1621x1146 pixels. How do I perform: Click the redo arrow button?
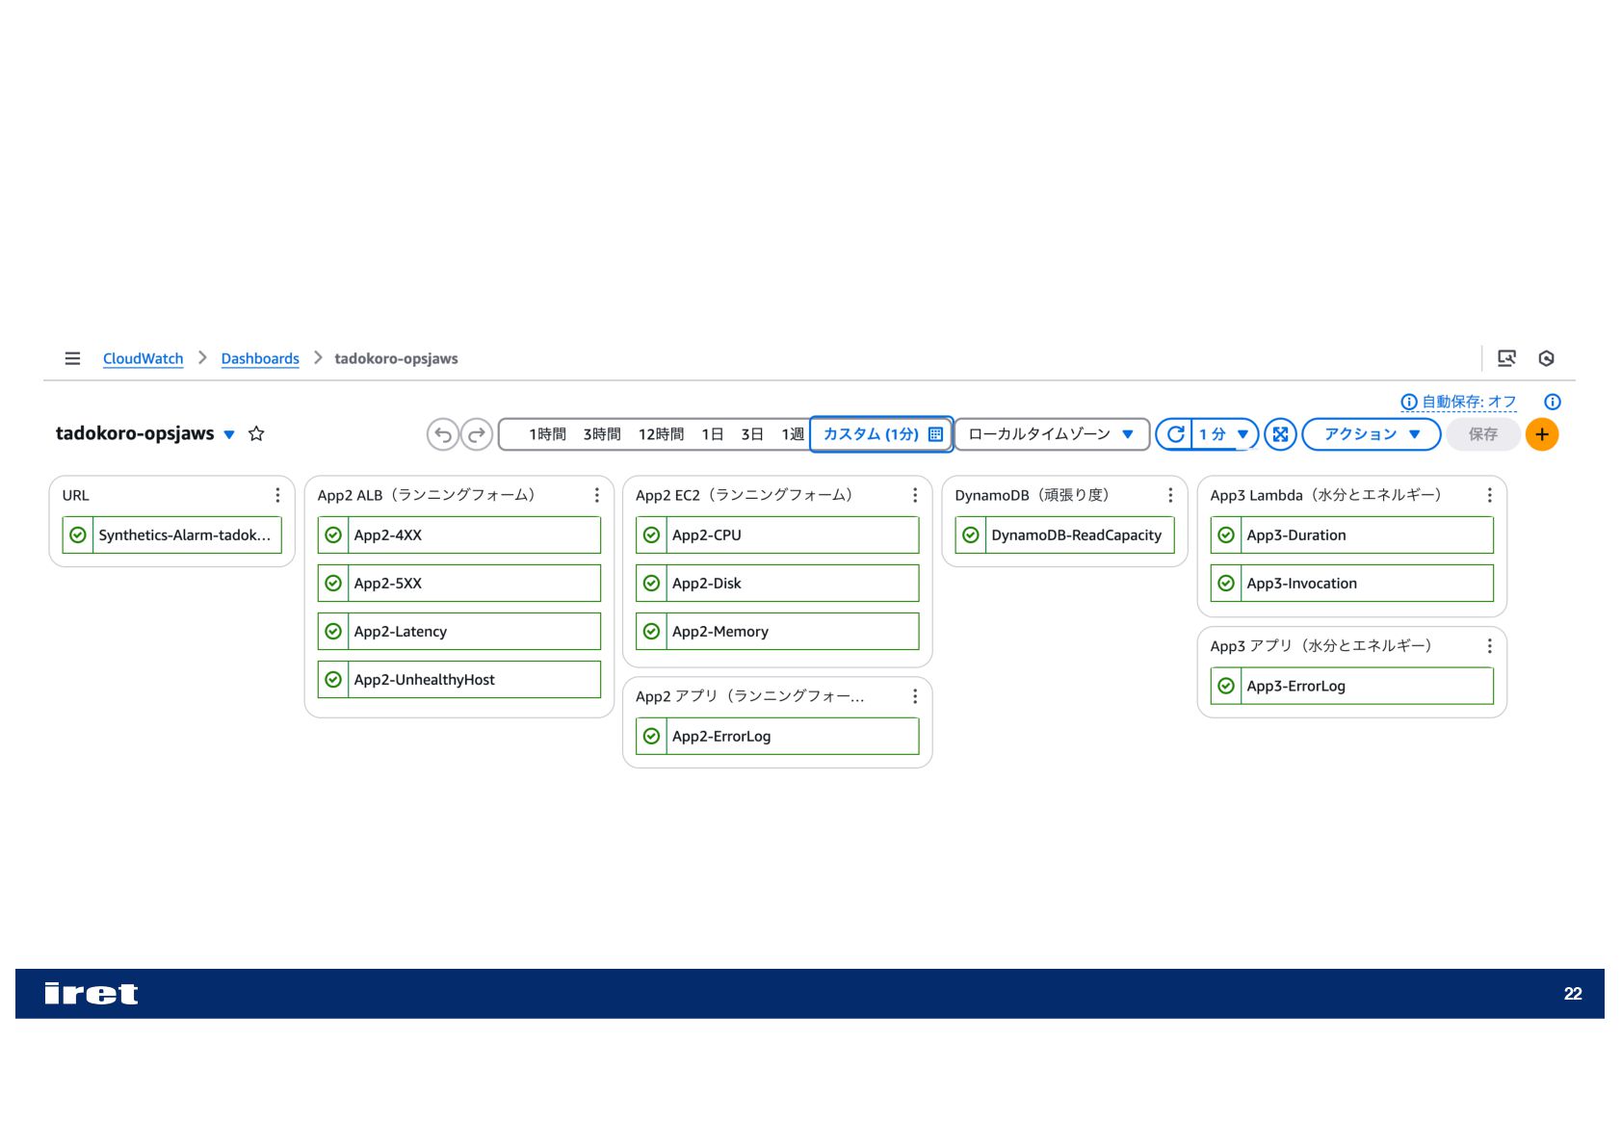point(477,434)
